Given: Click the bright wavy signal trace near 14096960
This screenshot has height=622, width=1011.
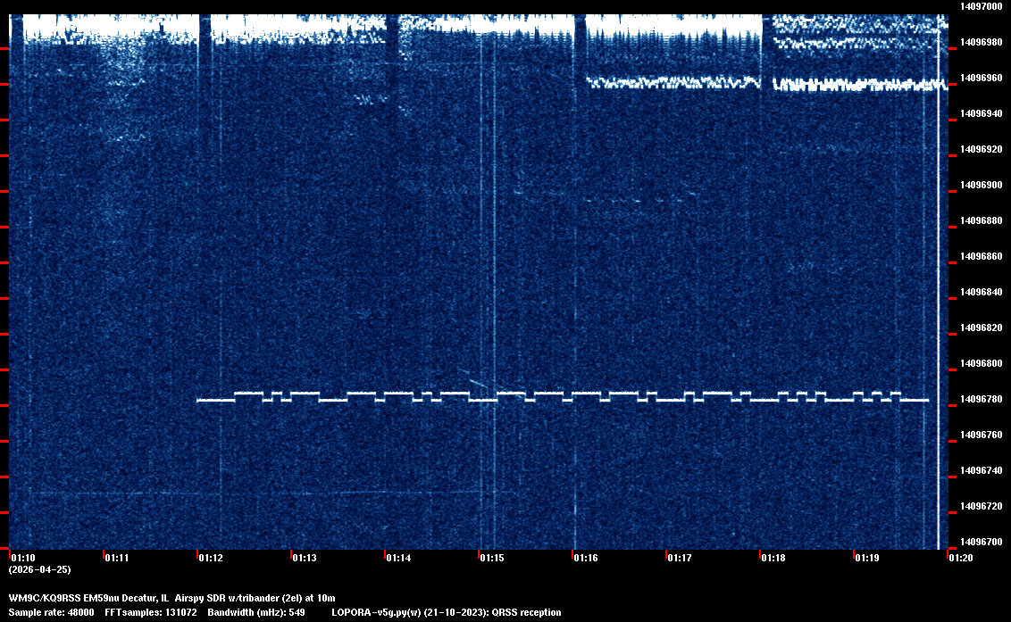Looking at the screenshot, I should (767, 83).
